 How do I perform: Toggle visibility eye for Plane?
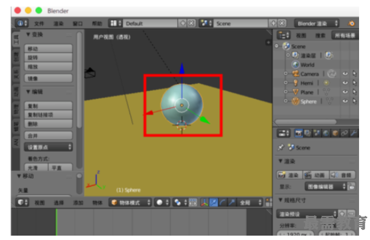point(345,92)
